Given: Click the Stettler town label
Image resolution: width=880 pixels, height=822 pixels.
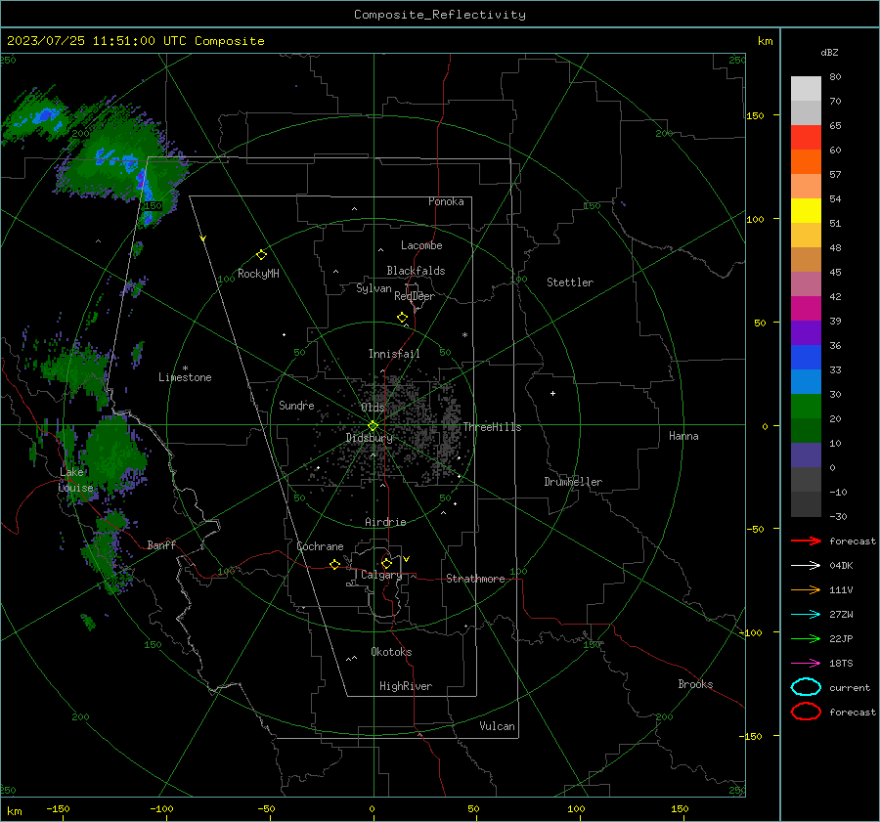Looking at the screenshot, I should pyautogui.click(x=570, y=282).
